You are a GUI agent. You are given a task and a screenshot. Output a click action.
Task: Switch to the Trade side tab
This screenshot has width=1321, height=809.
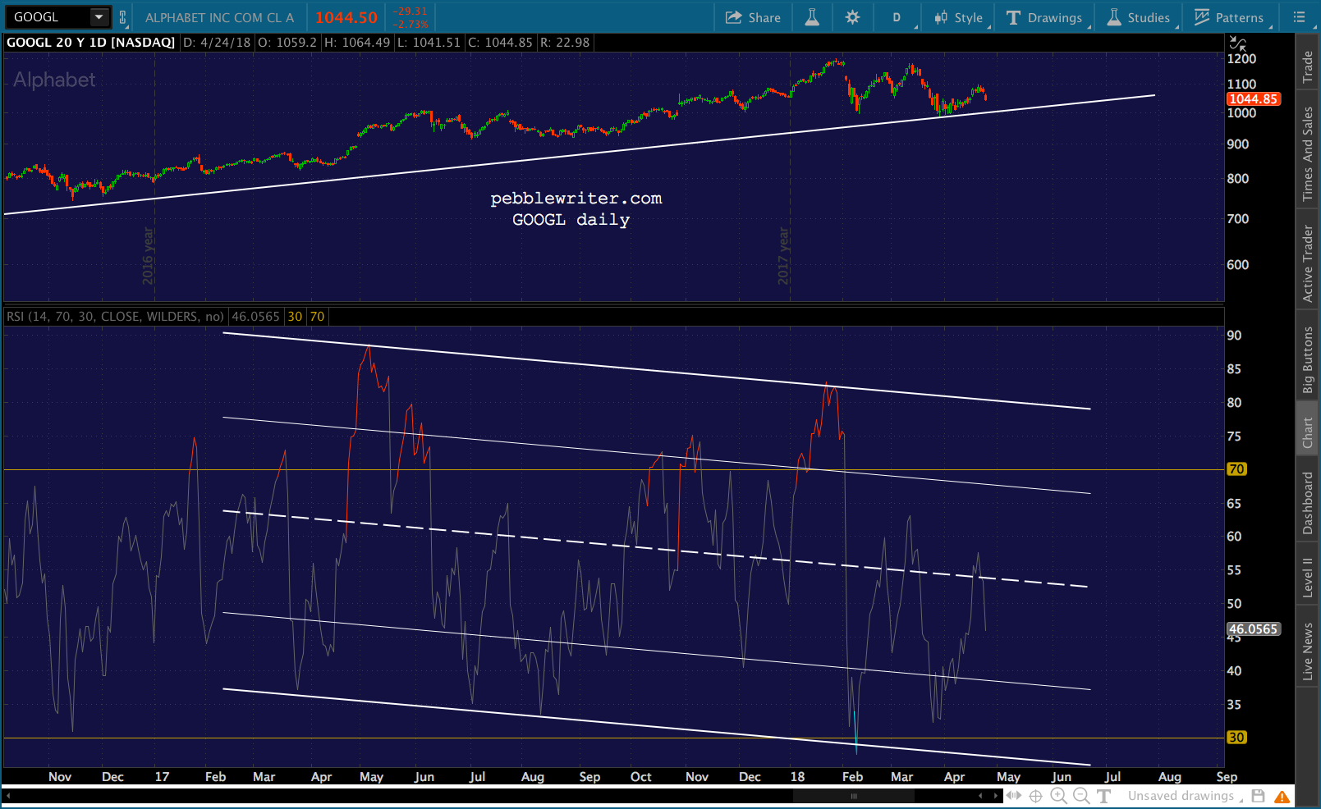[x=1308, y=66]
